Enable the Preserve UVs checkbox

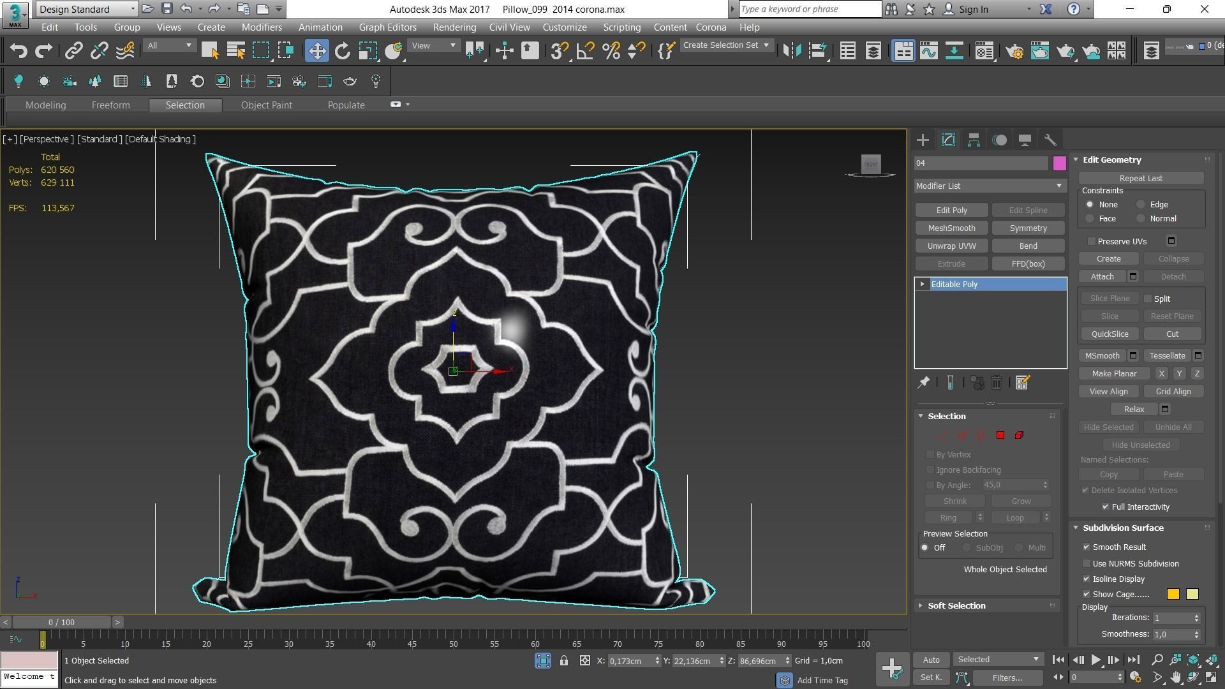point(1092,241)
